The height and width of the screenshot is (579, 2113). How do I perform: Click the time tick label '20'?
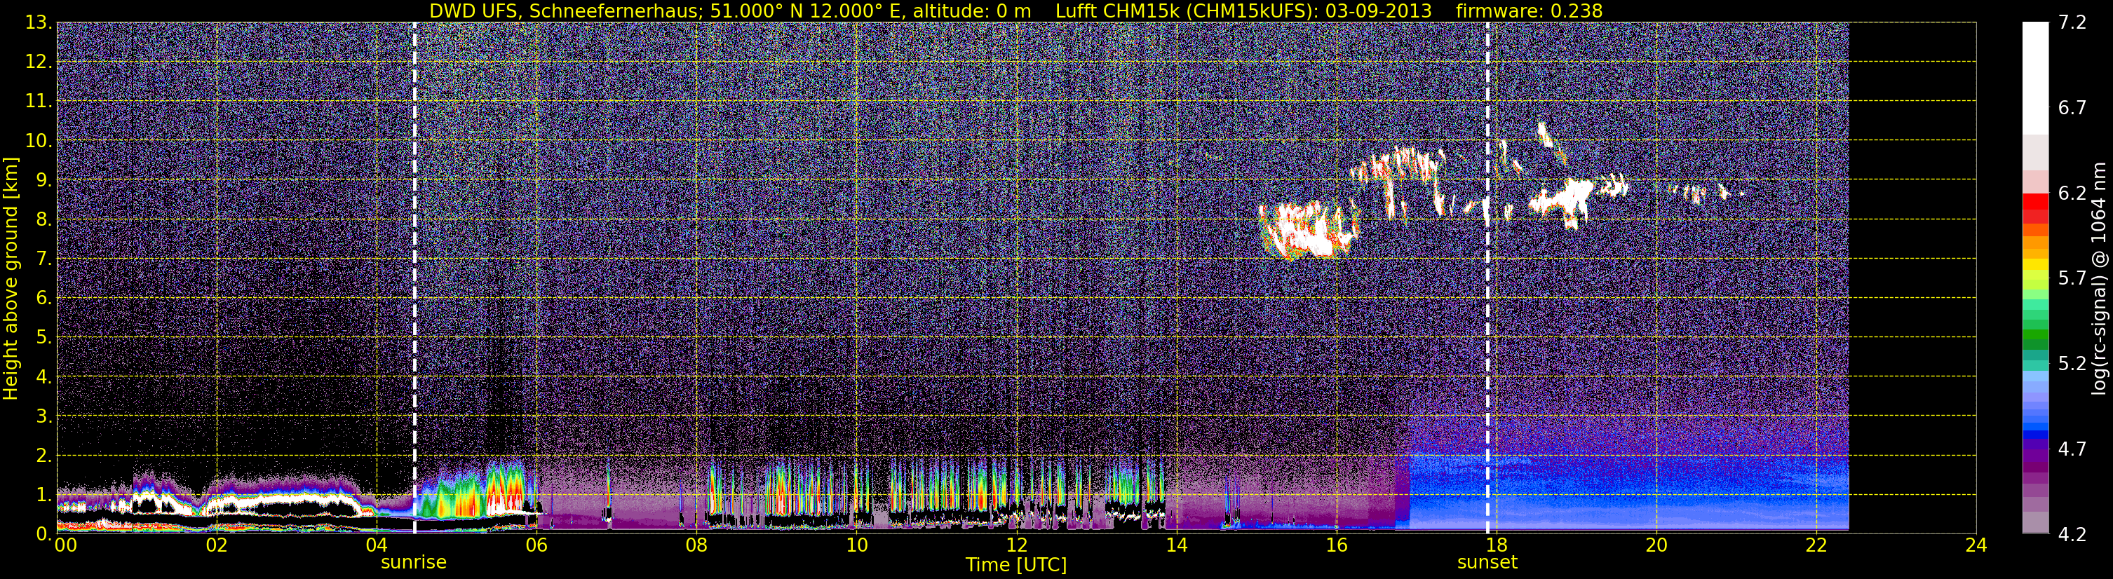tap(1656, 545)
